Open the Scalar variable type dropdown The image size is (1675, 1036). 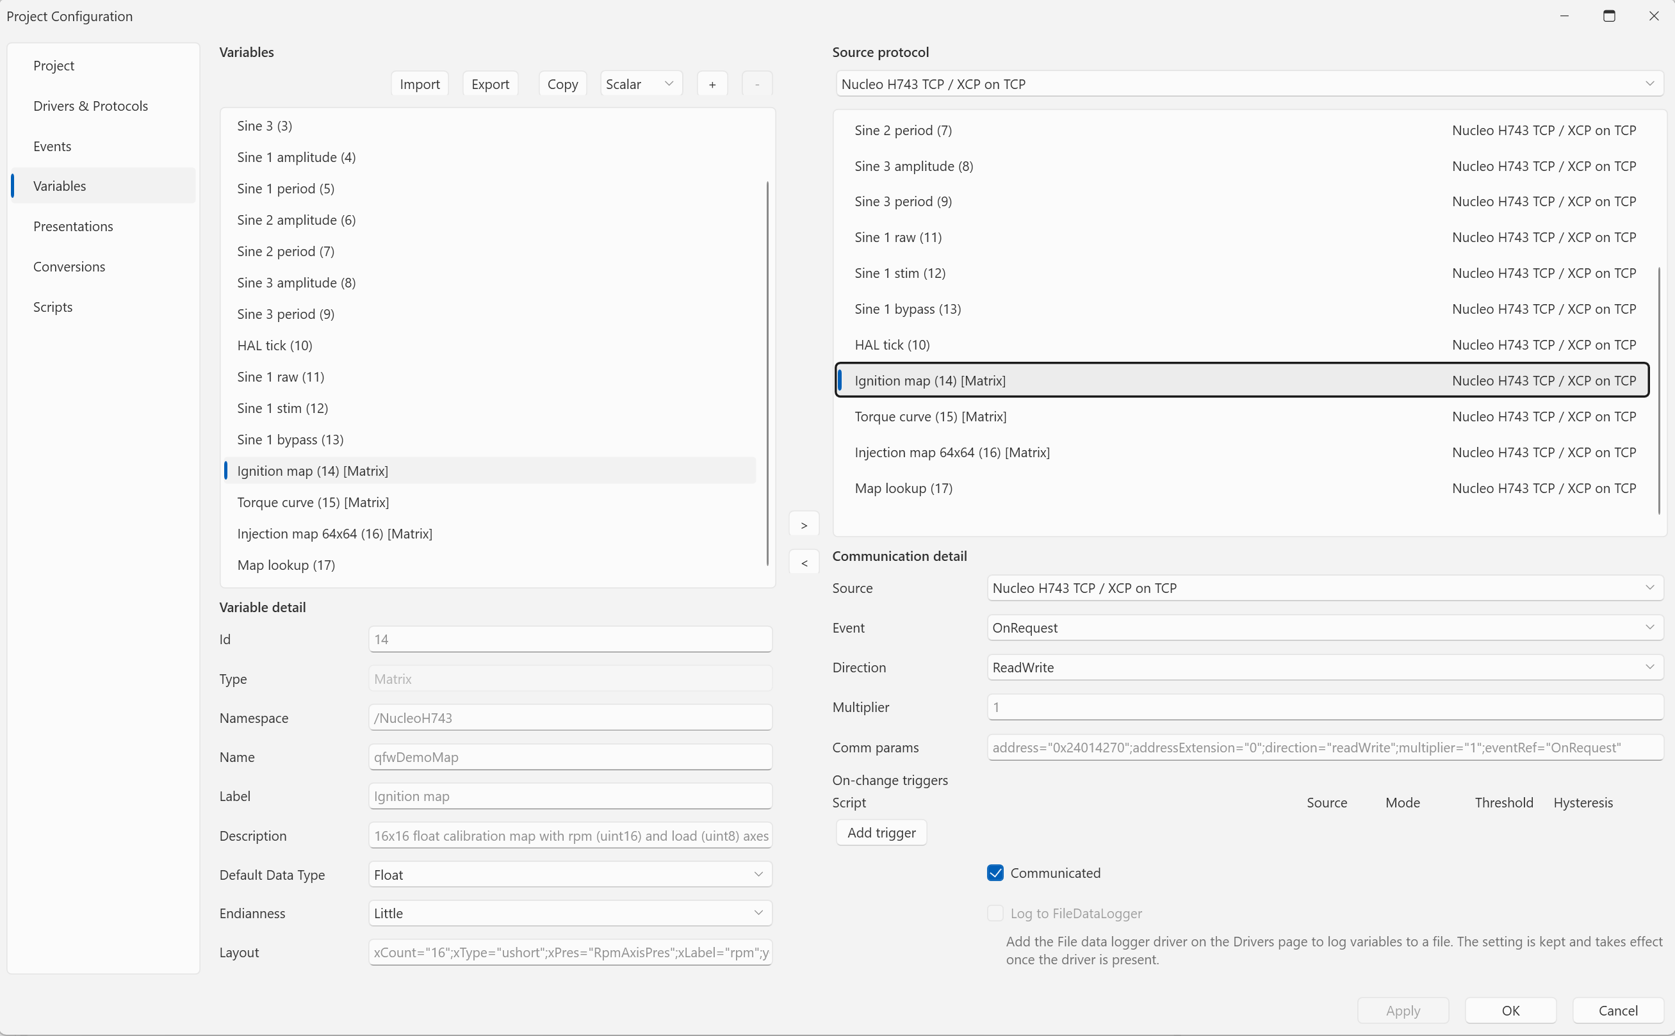coord(641,85)
